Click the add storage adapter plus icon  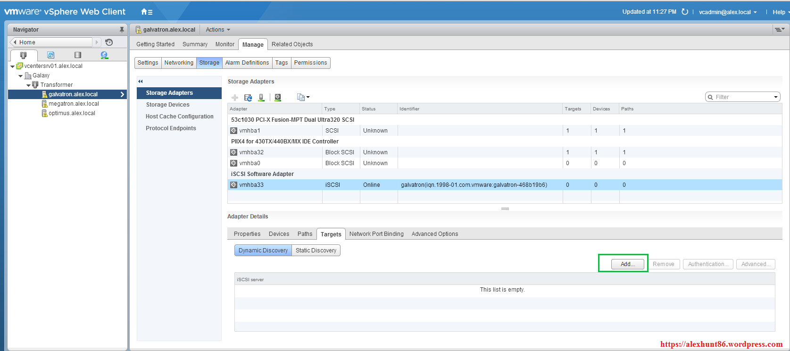(x=235, y=98)
